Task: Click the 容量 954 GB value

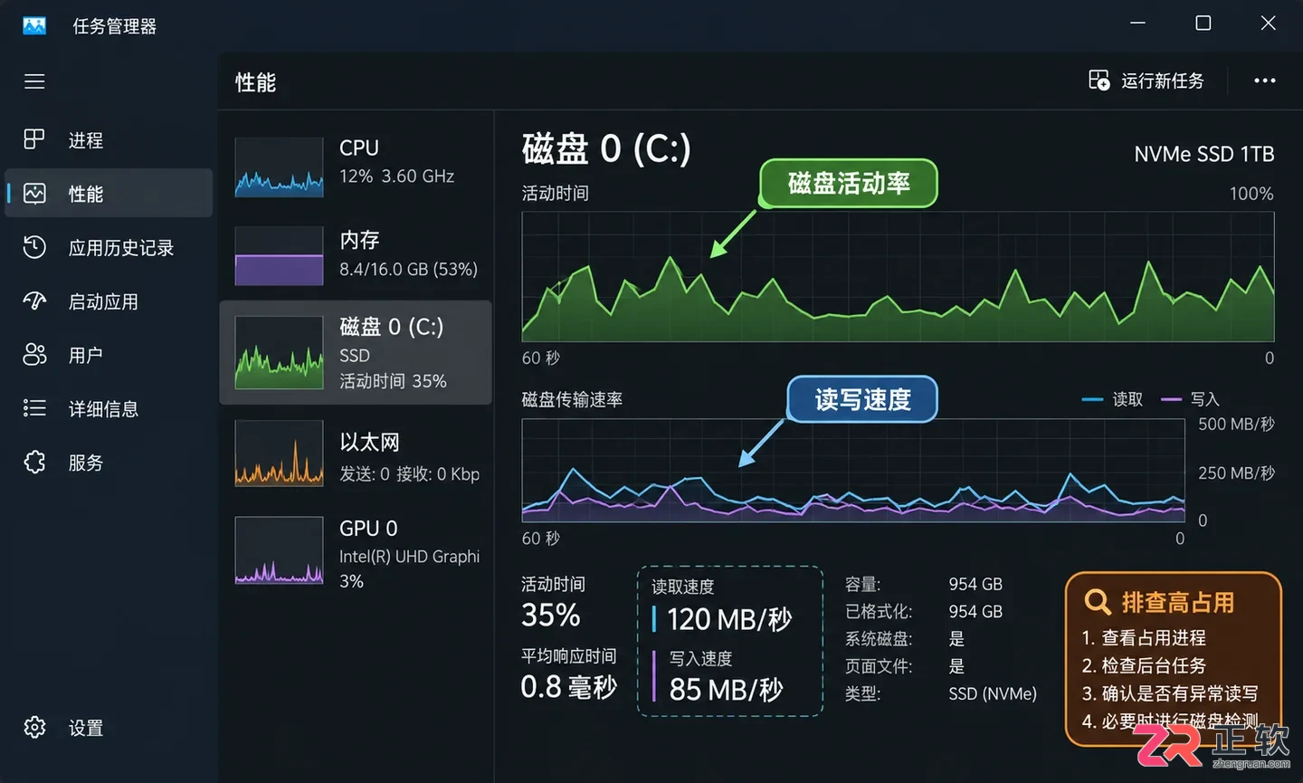Action: (x=975, y=584)
